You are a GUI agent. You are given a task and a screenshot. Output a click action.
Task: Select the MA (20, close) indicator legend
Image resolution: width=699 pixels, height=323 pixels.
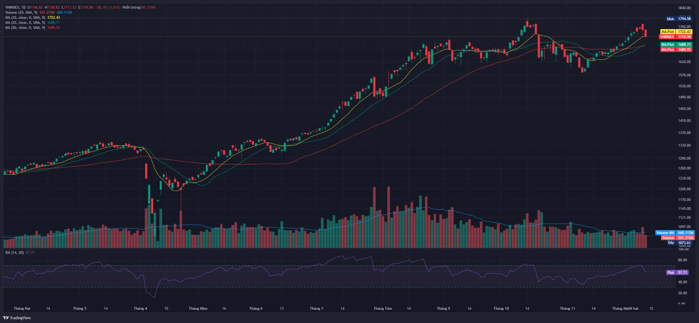[25, 23]
